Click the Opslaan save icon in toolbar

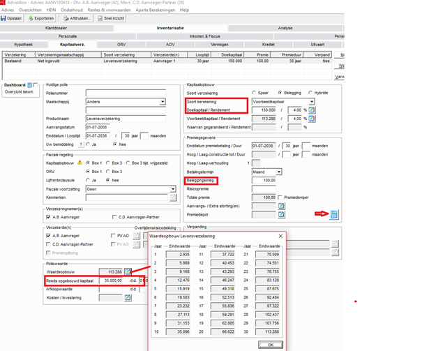click(4, 19)
